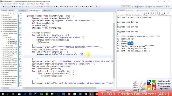Click the Package Explorer horizontal scrollbar
This screenshot has height=96, width=172.
point(6,88)
